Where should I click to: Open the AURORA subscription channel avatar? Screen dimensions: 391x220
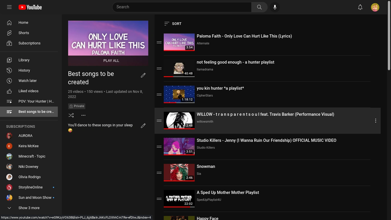coord(9,135)
